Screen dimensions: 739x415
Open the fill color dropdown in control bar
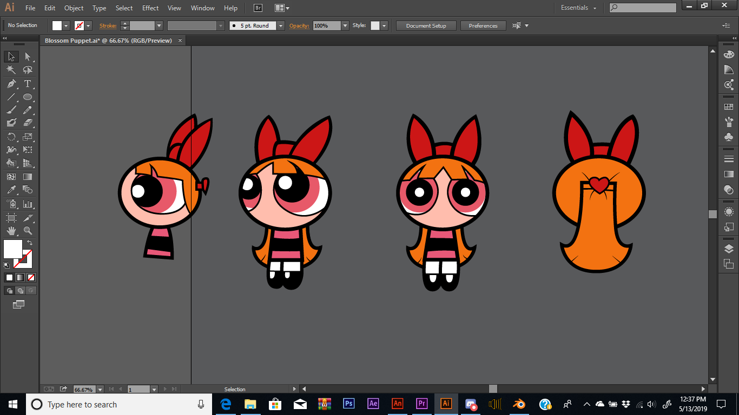click(x=67, y=25)
